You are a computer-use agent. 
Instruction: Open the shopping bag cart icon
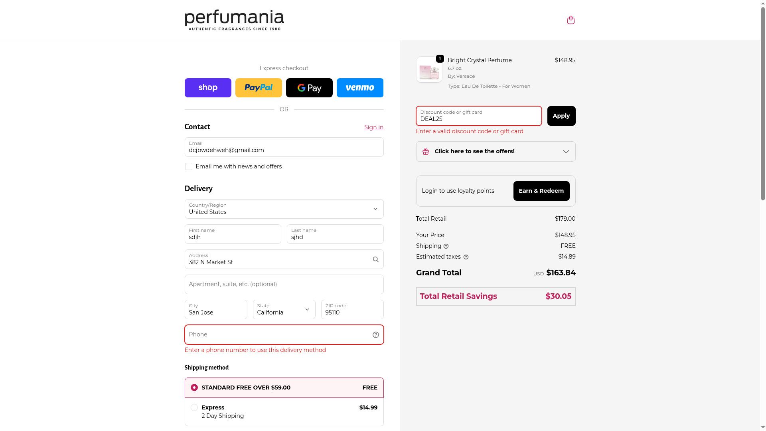[x=571, y=20]
